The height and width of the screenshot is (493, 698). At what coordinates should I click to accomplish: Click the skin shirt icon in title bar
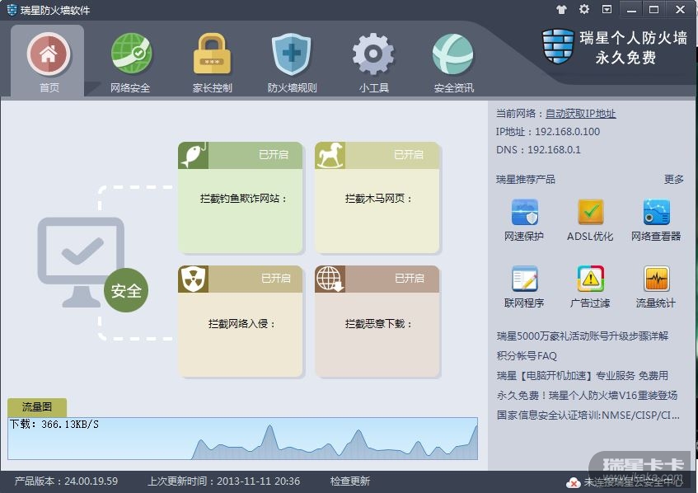click(x=562, y=9)
